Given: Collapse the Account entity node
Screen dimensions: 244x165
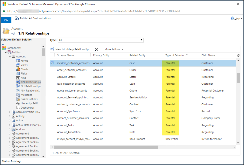Looking at the screenshot, I should 10,56.
